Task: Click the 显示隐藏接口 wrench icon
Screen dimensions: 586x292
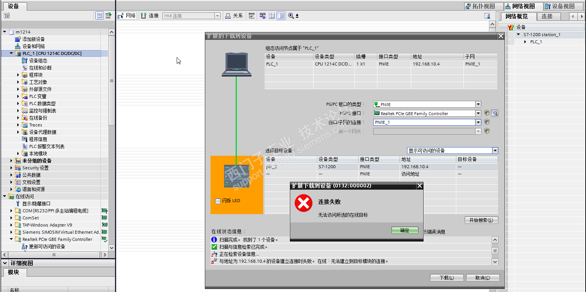Action: [x=18, y=204]
